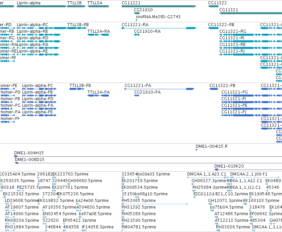
Task: Click EST RH38339.5prime
Action: (x=22, y=220)
